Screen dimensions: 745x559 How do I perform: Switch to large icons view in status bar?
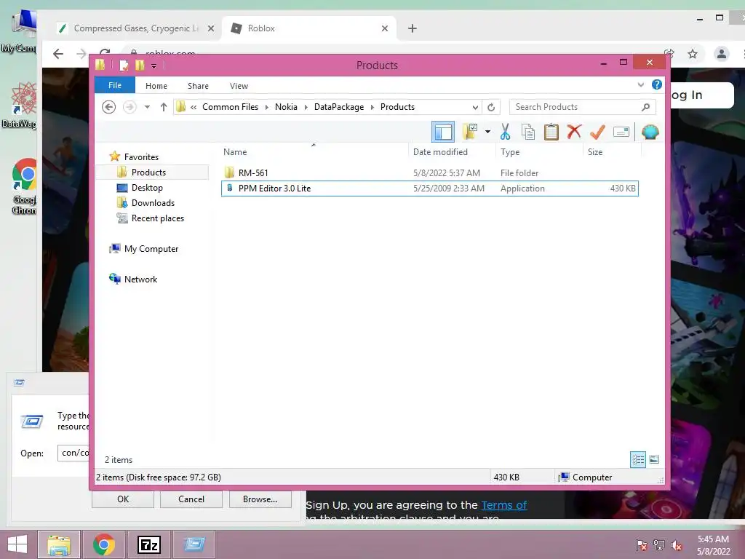pyautogui.click(x=654, y=459)
